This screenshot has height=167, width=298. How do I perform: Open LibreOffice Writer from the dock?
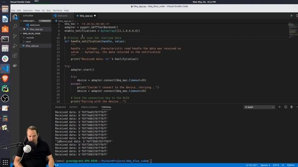click(x=5, y=19)
